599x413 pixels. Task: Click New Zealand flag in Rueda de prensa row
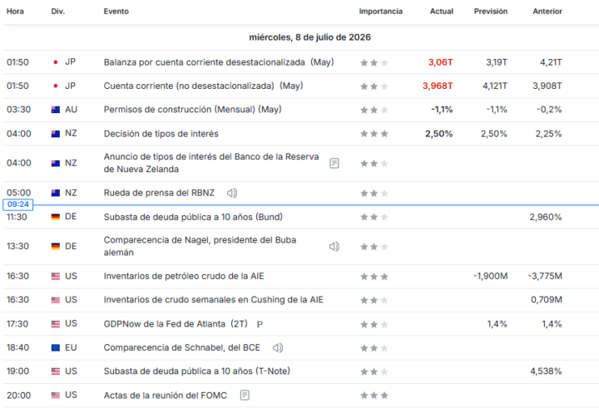(56, 193)
